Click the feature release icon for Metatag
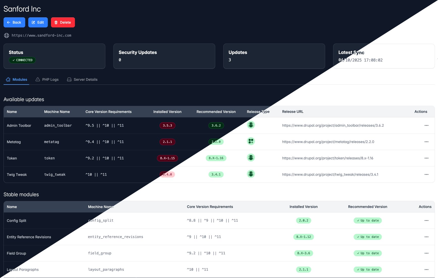Viewport: 438px width, 278px height. point(251,141)
